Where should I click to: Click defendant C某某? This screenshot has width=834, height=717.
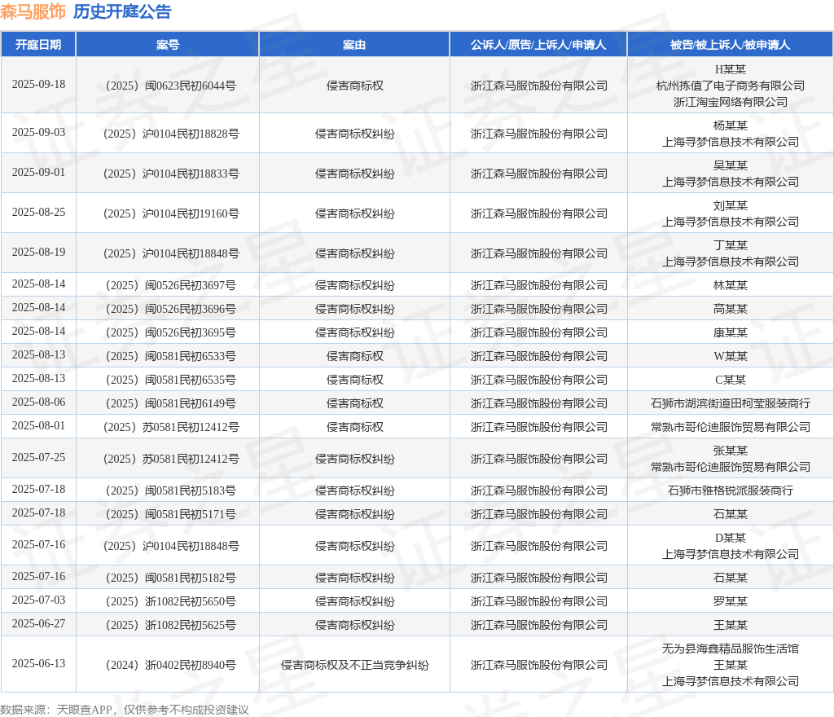point(731,380)
